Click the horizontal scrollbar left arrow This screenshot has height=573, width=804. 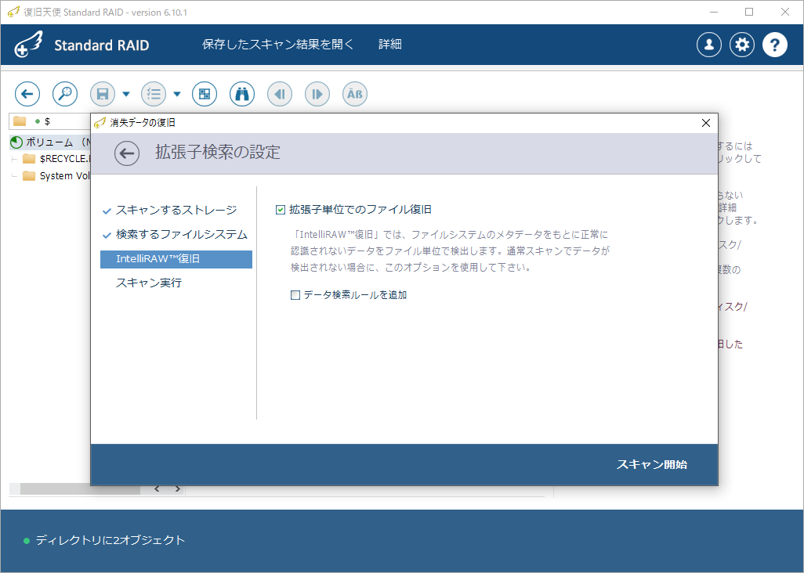157,489
